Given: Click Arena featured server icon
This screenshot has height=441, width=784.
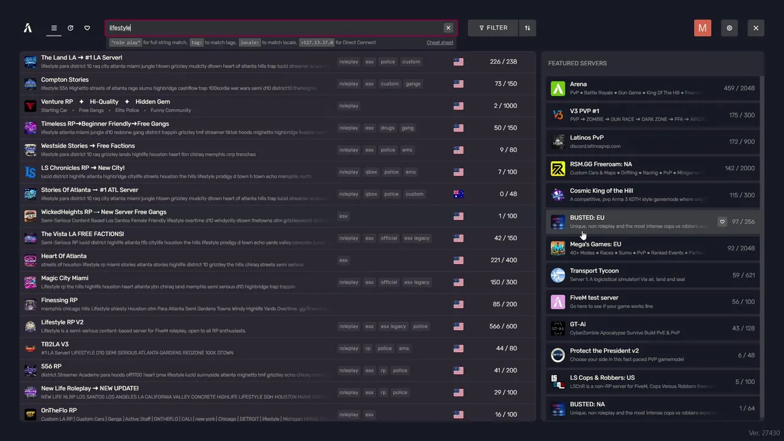Looking at the screenshot, I should pos(558,88).
